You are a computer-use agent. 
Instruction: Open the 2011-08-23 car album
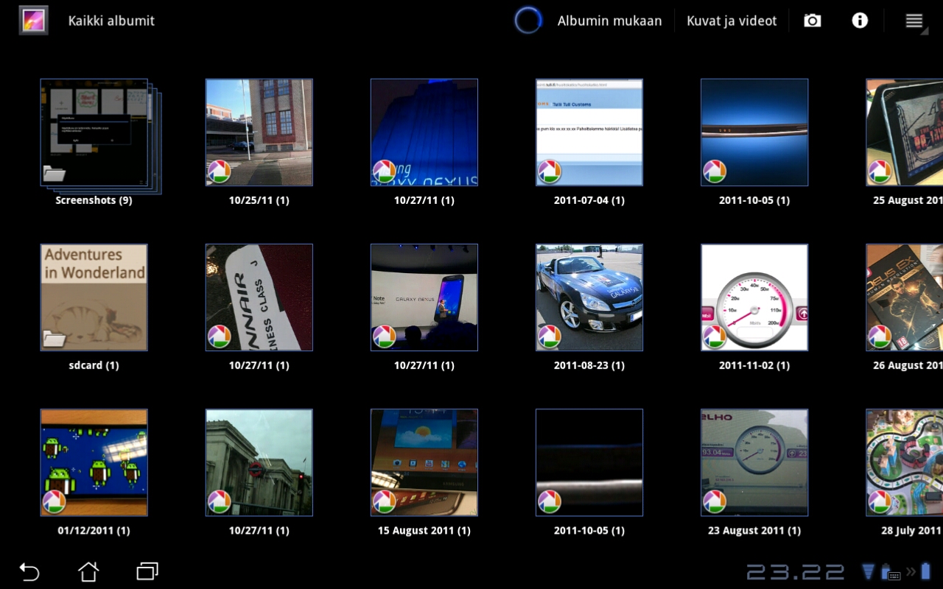click(x=589, y=297)
